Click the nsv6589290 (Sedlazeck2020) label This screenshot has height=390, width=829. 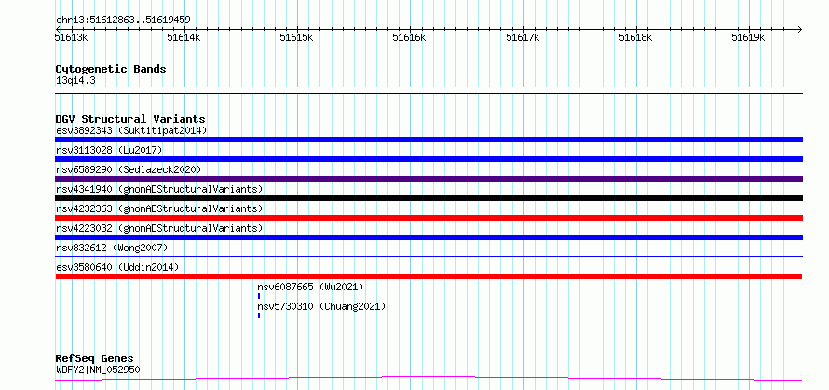point(129,169)
